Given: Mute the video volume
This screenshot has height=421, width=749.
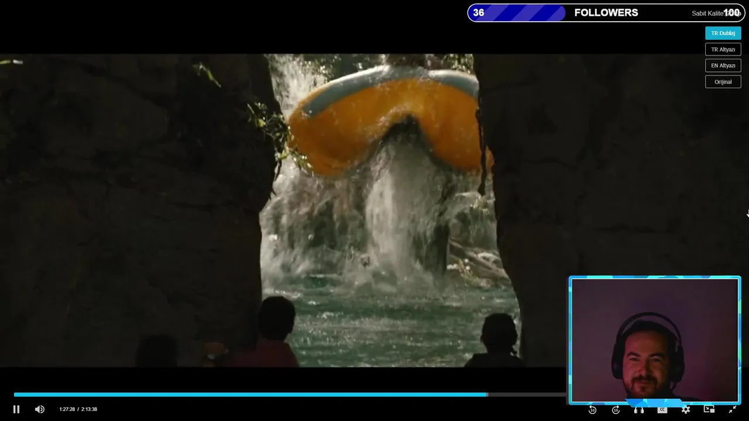Looking at the screenshot, I should tap(40, 409).
